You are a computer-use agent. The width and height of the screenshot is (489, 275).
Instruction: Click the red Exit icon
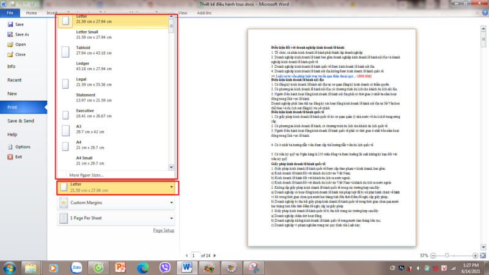pos(10,157)
